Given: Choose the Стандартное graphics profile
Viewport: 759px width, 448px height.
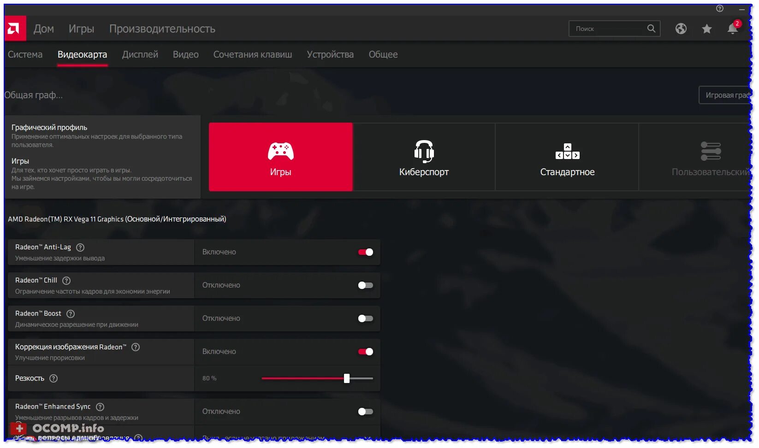Looking at the screenshot, I should (568, 157).
